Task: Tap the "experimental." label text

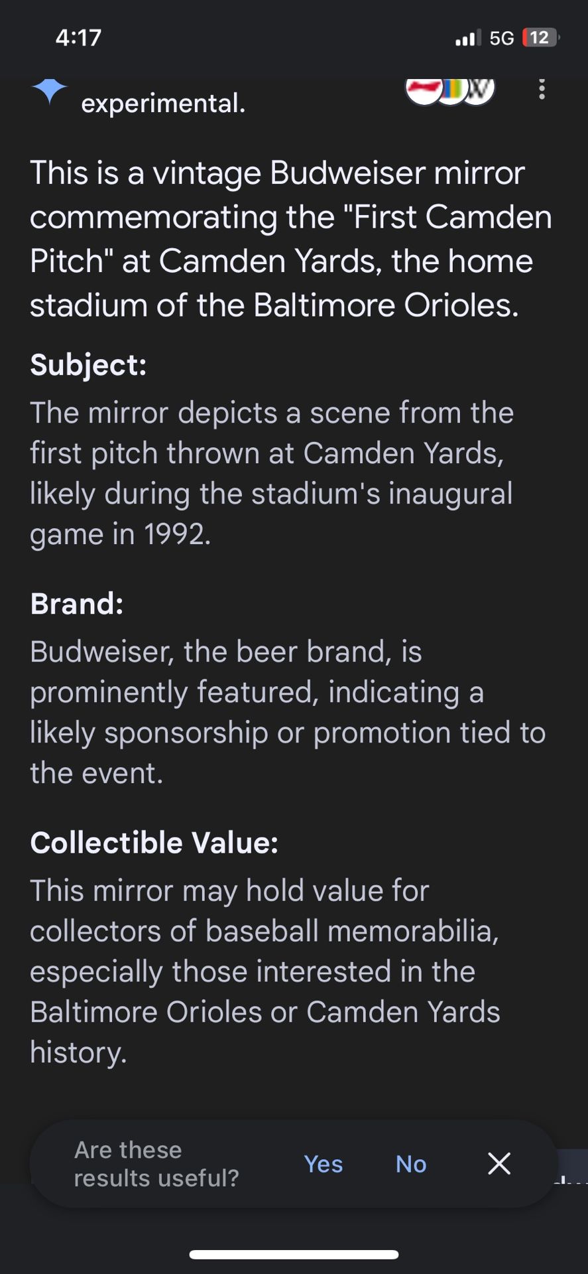Action: pyautogui.click(x=163, y=104)
